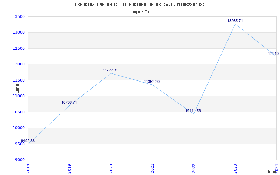Select the cut-off data label 12240
The height and width of the screenshot is (175, 280).
pyautogui.click(x=274, y=54)
